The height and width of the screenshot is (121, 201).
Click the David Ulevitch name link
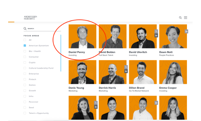tap(138, 52)
